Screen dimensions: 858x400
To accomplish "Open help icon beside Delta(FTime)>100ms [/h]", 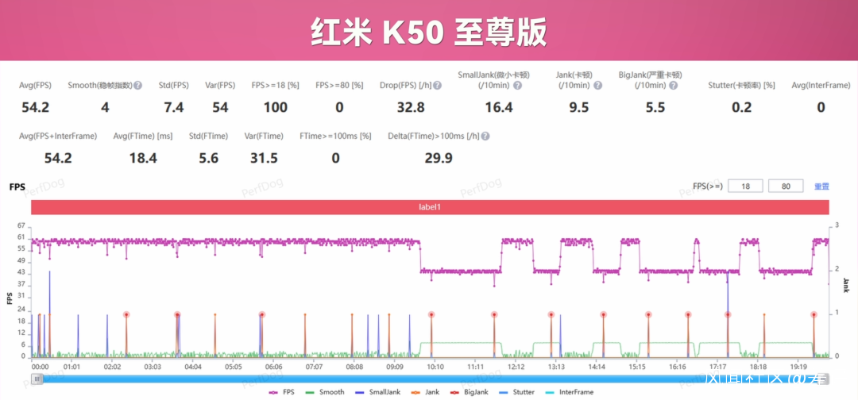I will [x=485, y=137].
